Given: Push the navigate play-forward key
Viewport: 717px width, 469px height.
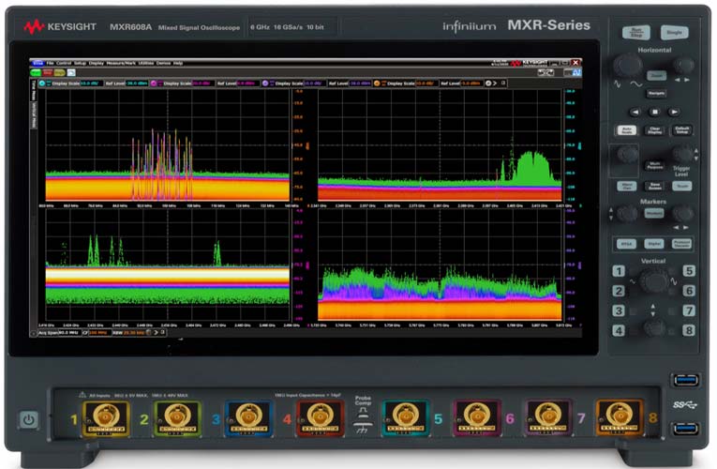Looking at the screenshot, I should 674,112.
